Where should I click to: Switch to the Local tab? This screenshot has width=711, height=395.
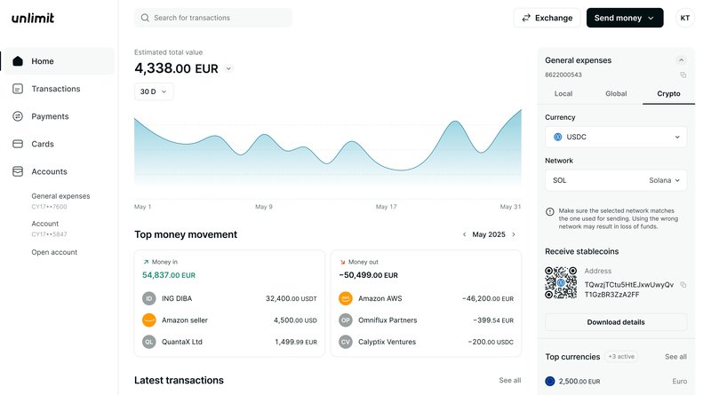pos(563,94)
